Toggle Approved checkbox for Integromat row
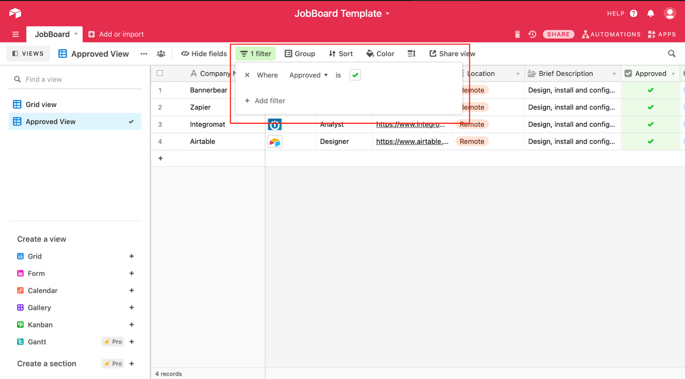 650,124
